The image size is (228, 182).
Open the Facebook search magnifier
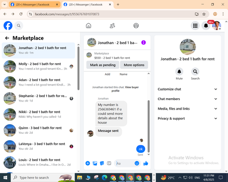point(19,25)
